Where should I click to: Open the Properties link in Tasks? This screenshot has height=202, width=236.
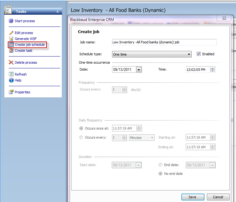(x=22, y=92)
